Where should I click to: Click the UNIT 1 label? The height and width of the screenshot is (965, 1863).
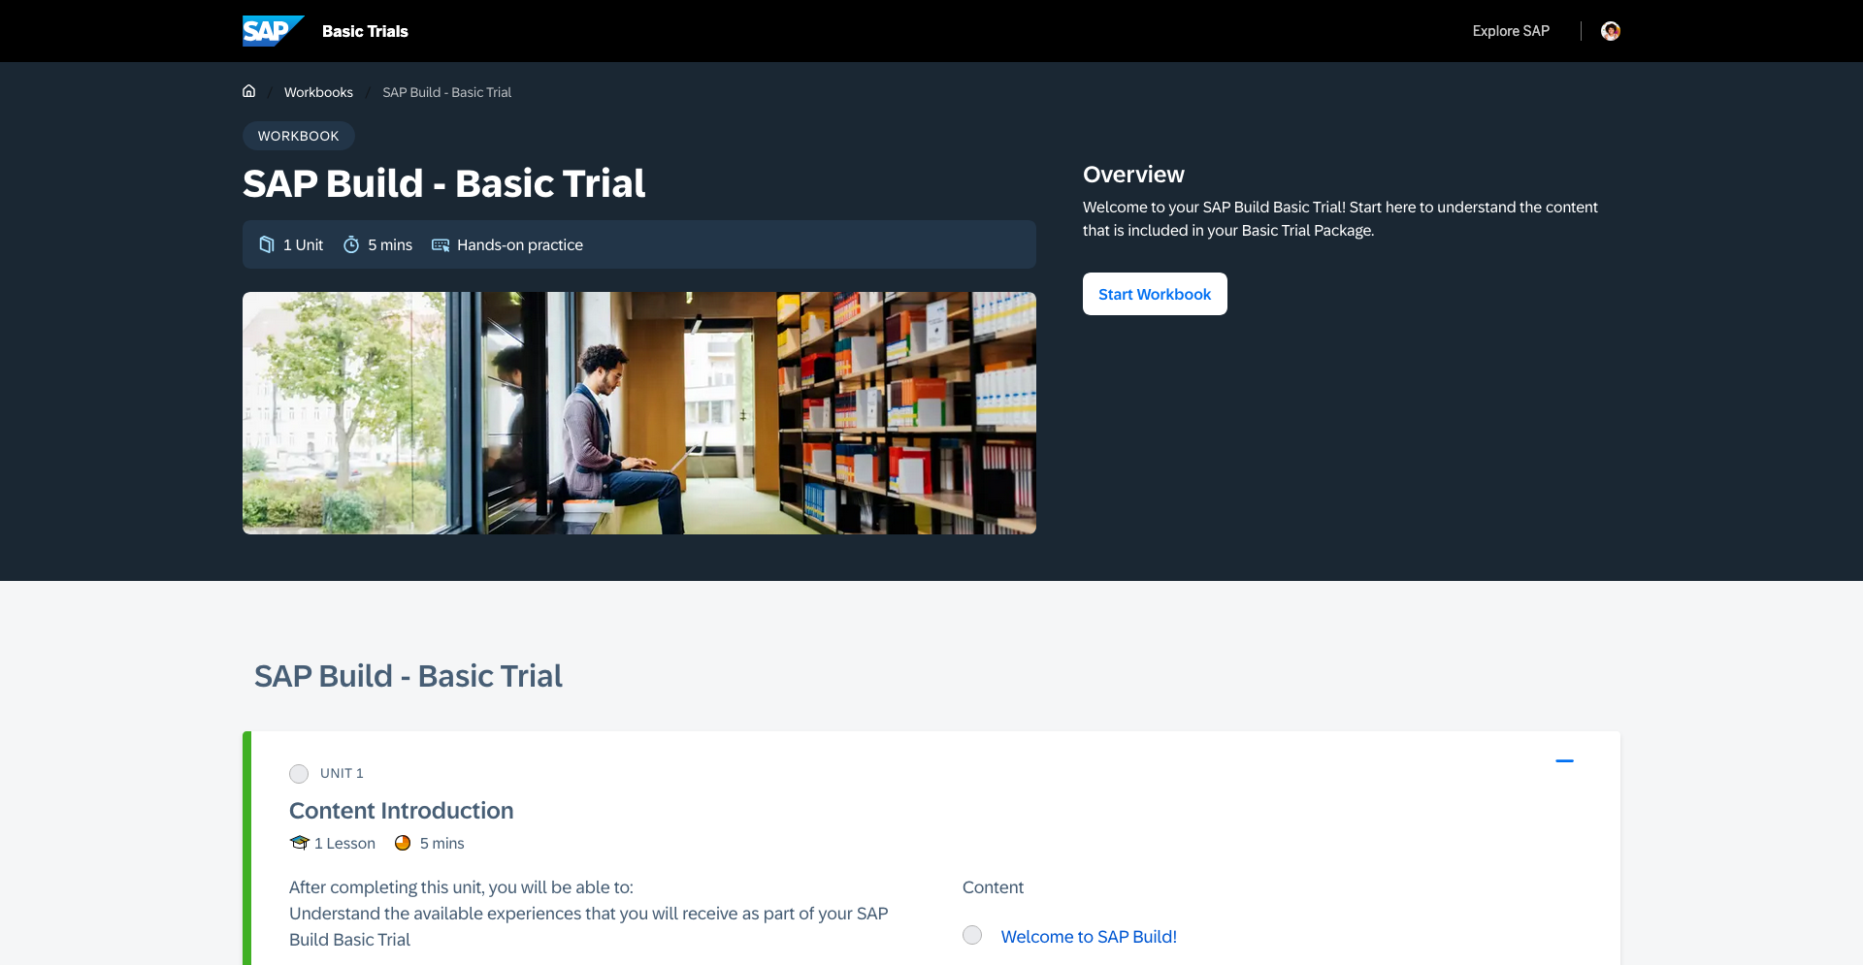click(342, 774)
